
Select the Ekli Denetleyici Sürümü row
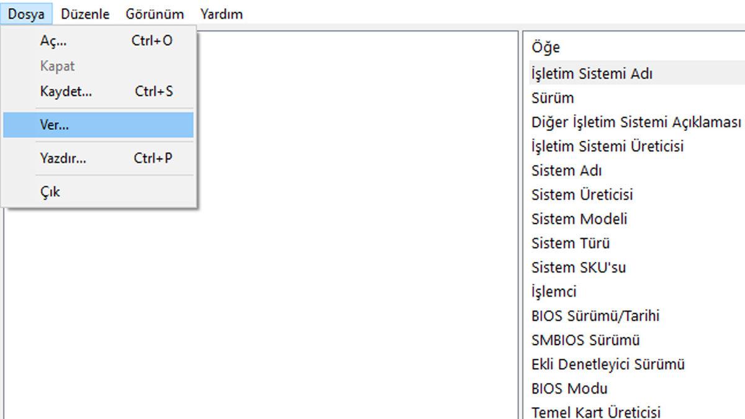608,364
